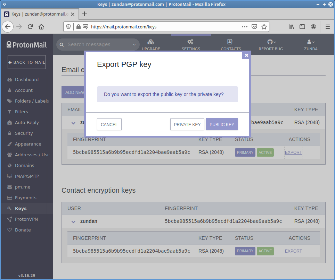Collapse the email key row chevron
The width and height of the screenshot is (335, 280).
(73, 123)
